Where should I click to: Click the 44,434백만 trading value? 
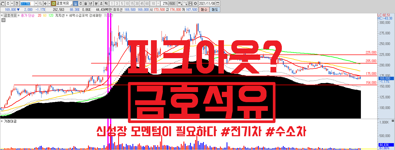click(x=104, y=10)
